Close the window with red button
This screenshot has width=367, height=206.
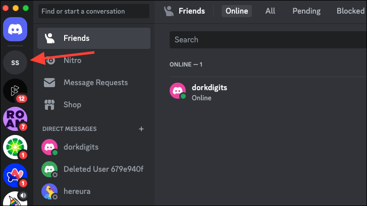coord(6,8)
